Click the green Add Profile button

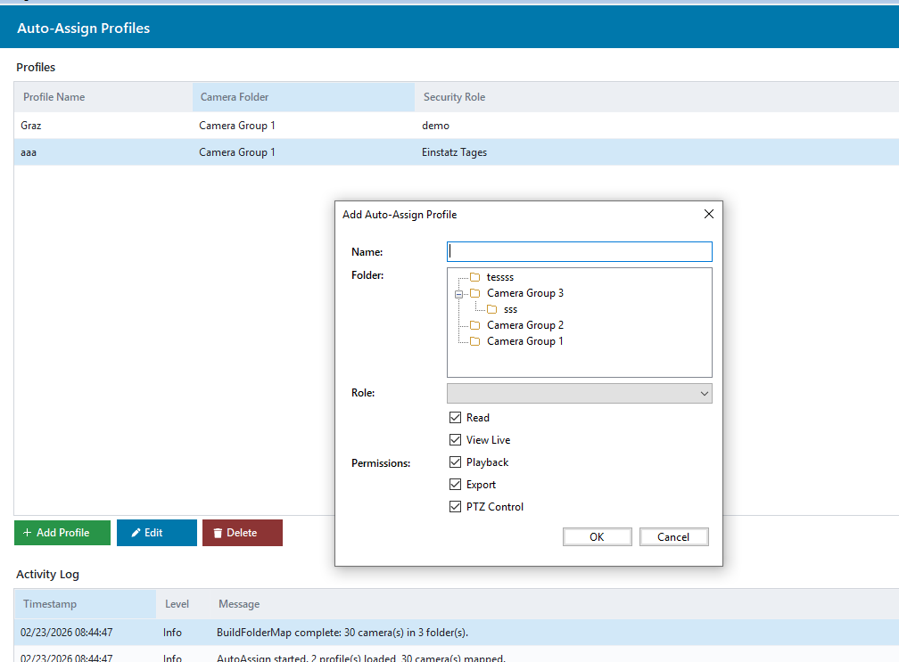[62, 533]
